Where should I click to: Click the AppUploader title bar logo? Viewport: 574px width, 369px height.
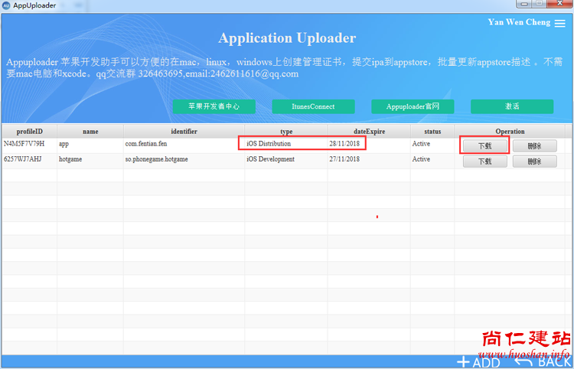[6, 5]
